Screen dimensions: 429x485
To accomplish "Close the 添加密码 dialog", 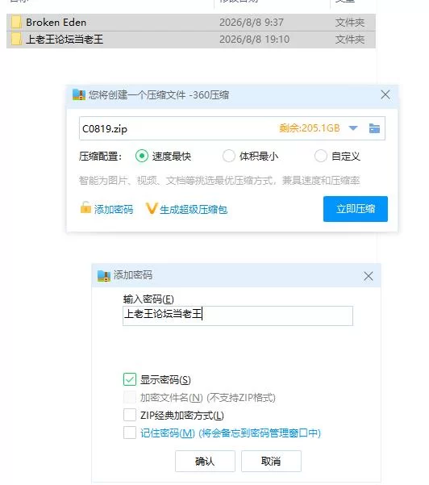I will tap(368, 276).
